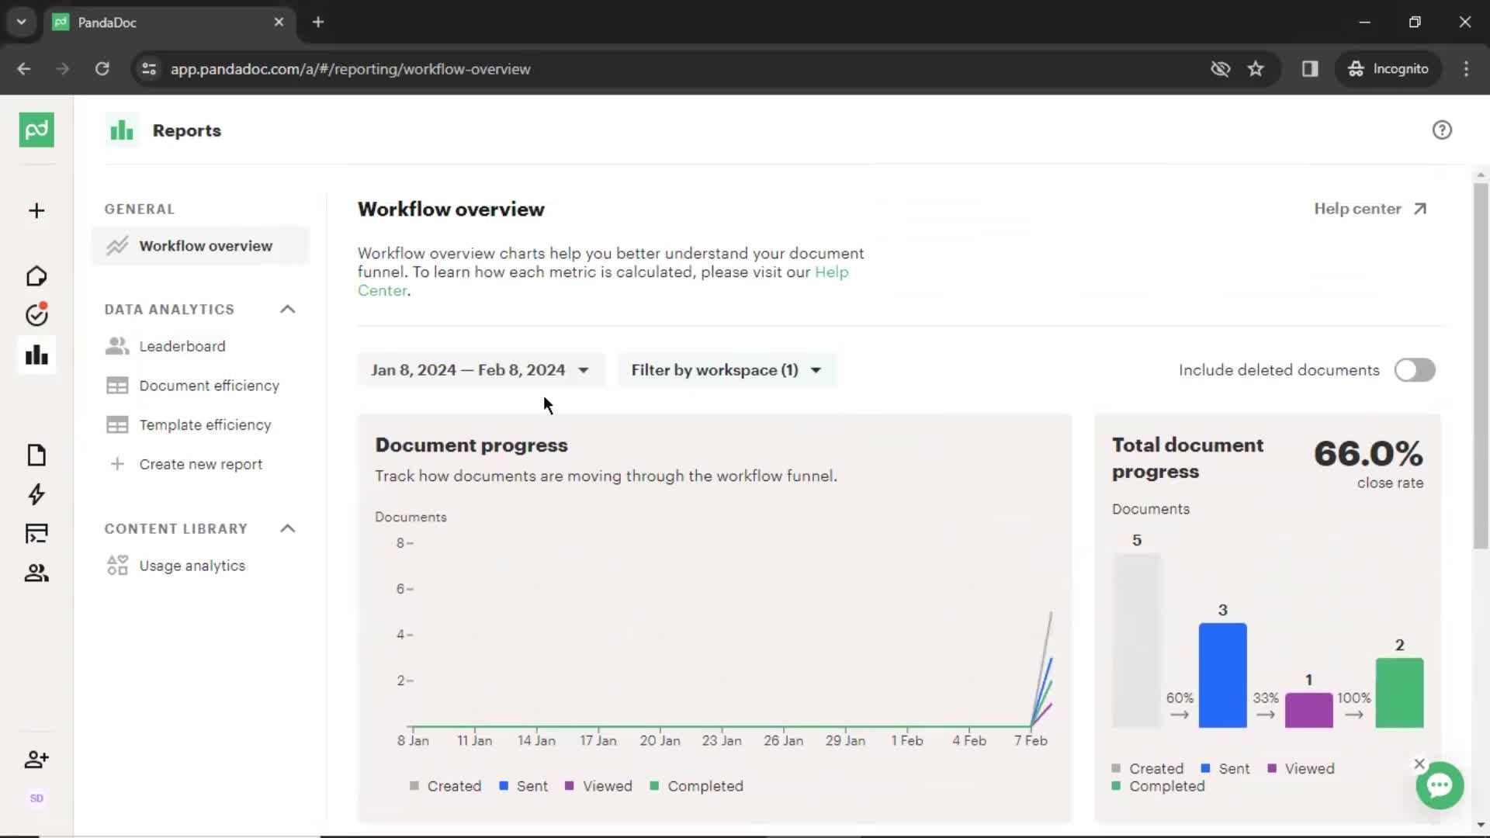Click the Reports bar chart icon in sidebar
The image size is (1490, 838).
36,354
